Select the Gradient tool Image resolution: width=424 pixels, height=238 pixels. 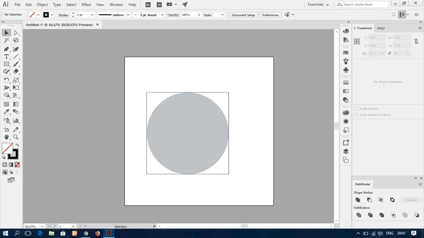coord(16,104)
